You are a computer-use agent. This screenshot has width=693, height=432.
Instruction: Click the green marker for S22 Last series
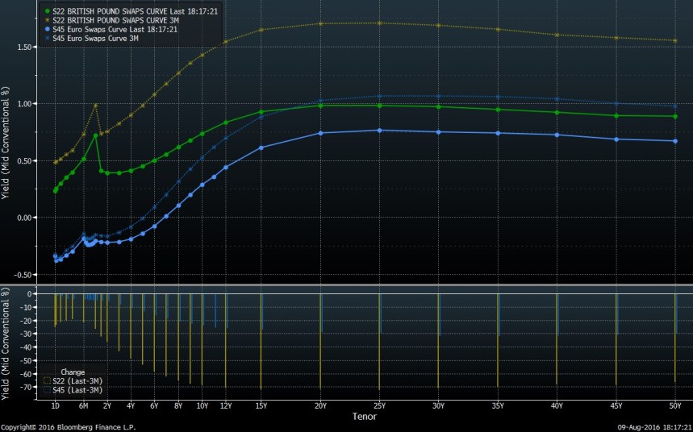48,11
